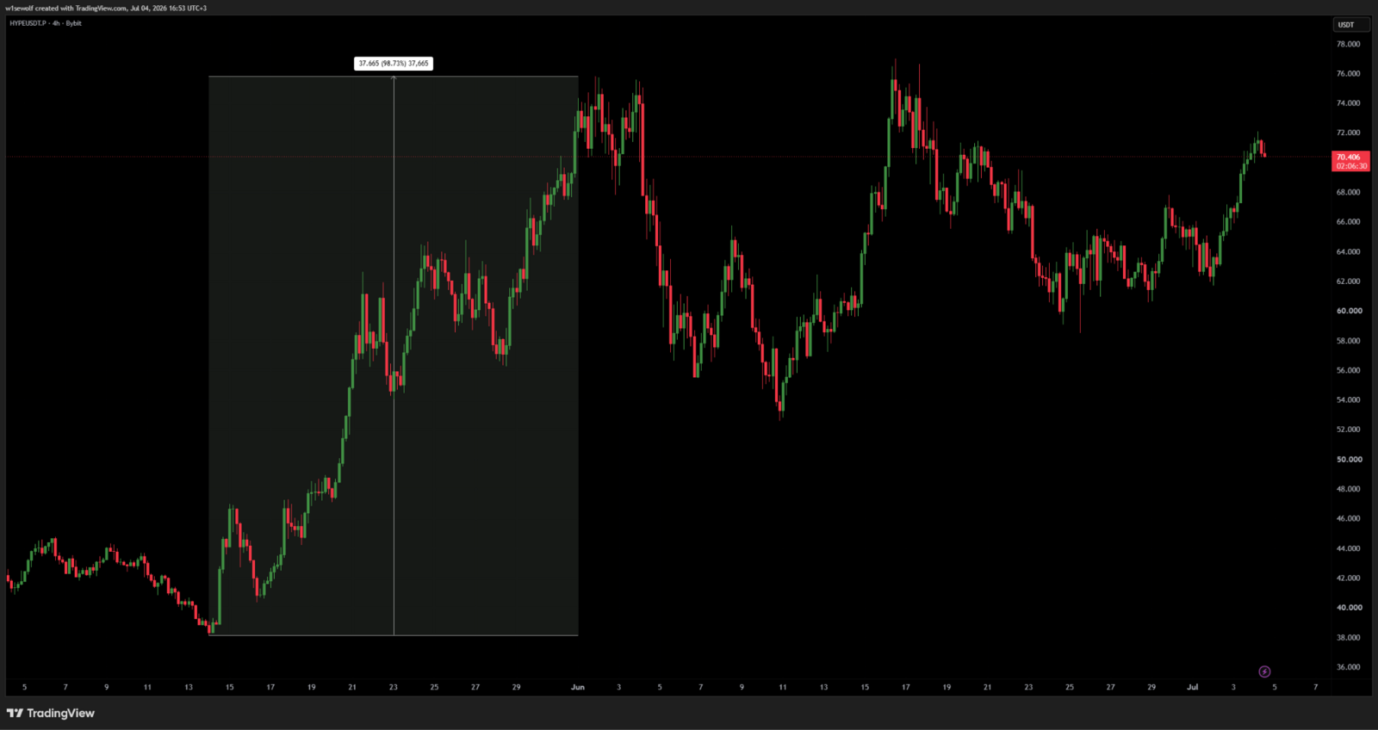This screenshot has height=730, width=1378.
Task: Click the purple lightning bolt event icon
Action: [x=1264, y=671]
